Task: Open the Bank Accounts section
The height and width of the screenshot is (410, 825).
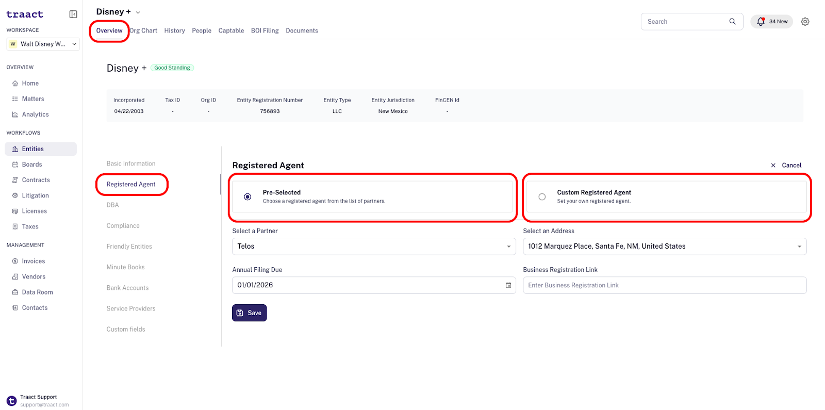Action: point(127,288)
